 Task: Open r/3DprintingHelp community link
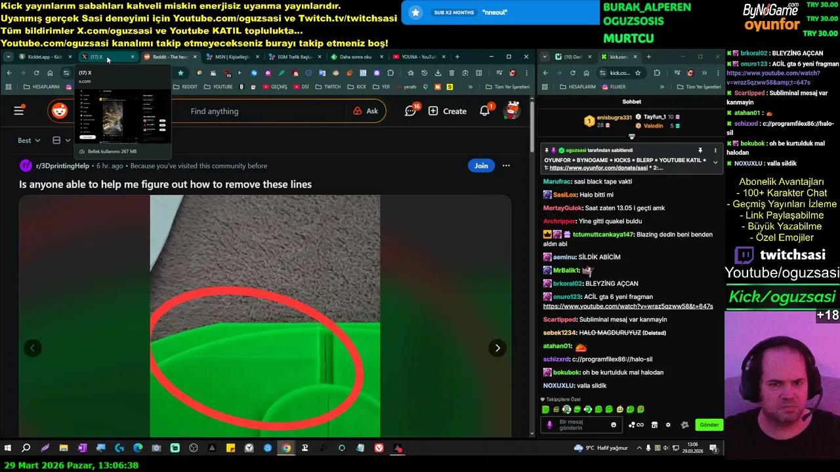[62, 166]
